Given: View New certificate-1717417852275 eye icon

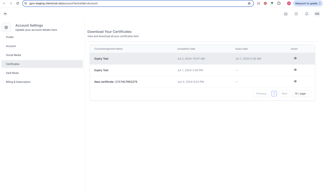Looking at the screenshot, I should (295, 81).
